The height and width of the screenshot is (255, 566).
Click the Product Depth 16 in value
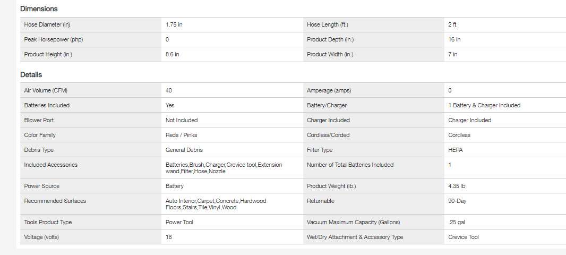(454, 39)
